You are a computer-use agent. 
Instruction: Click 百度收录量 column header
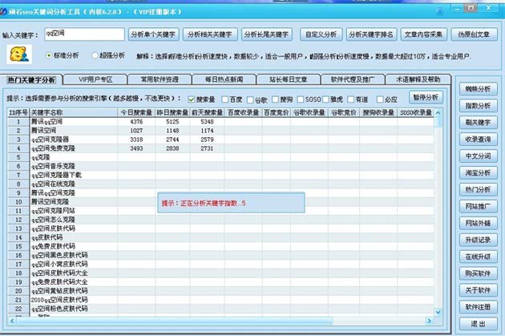coord(243,112)
